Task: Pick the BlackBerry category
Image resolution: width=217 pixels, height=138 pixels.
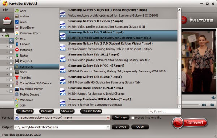Action: tap(37, 28)
